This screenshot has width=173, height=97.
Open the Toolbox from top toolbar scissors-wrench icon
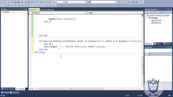click(x=131, y=2)
